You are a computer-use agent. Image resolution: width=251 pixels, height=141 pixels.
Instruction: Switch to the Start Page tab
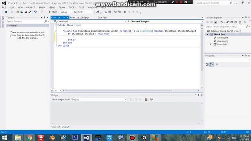click(102, 18)
